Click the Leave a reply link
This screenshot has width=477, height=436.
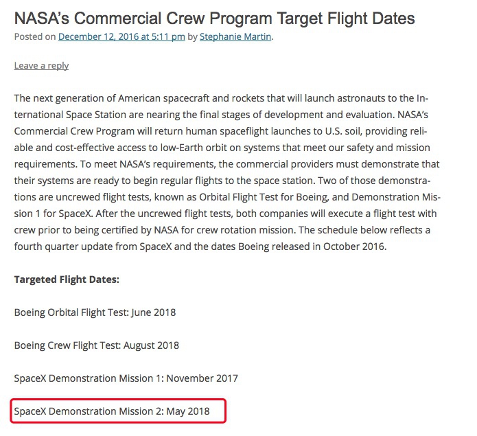(x=41, y=66)
